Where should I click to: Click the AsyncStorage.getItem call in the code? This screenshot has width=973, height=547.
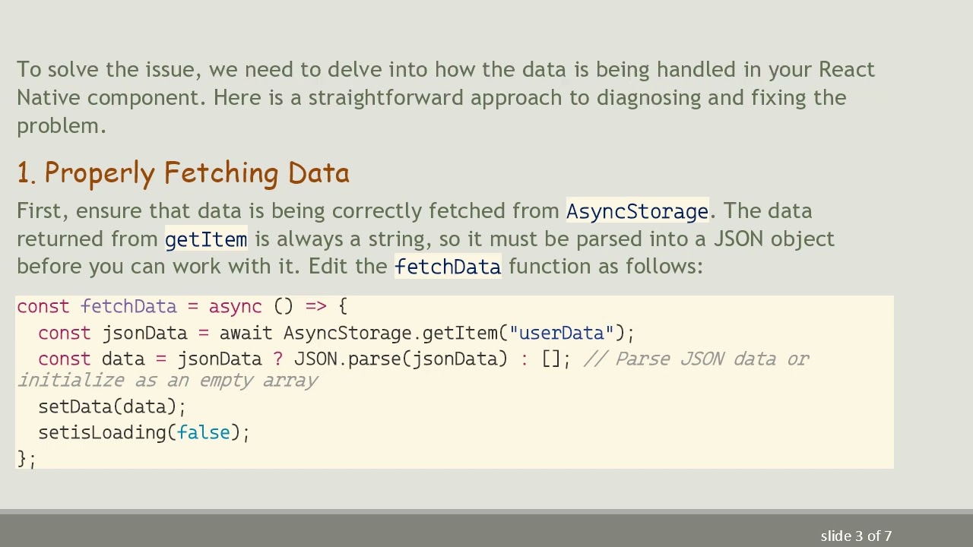[x=391, y=333]
